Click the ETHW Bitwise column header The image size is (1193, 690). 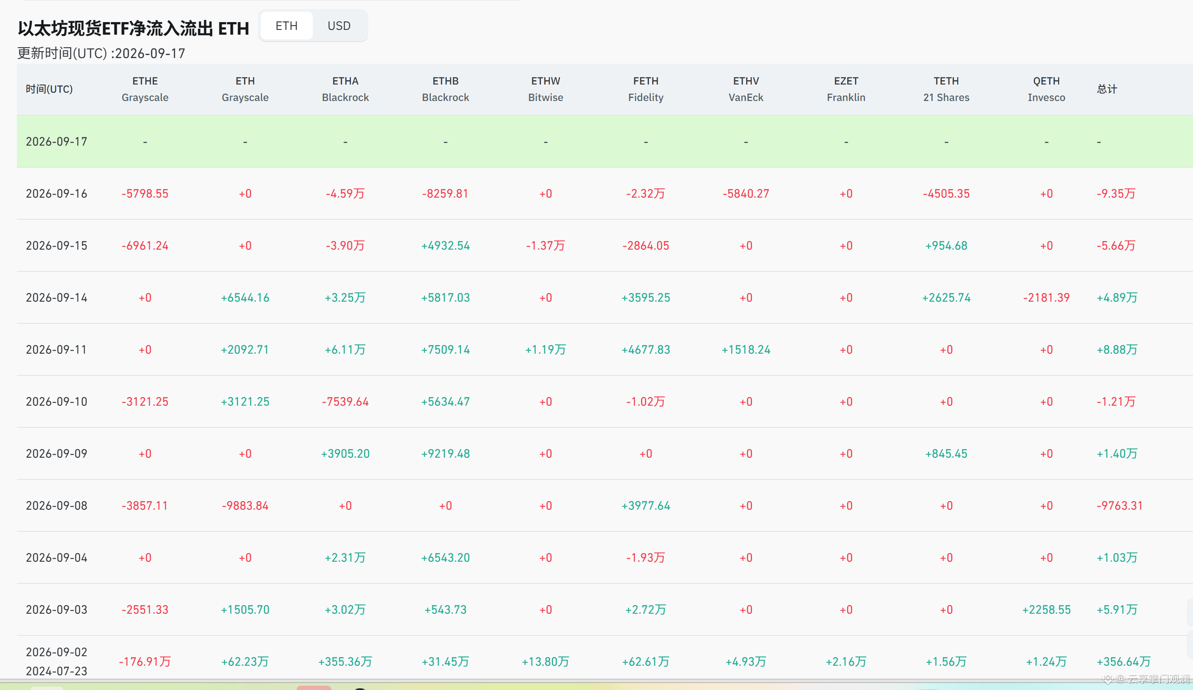coord(545,89)
